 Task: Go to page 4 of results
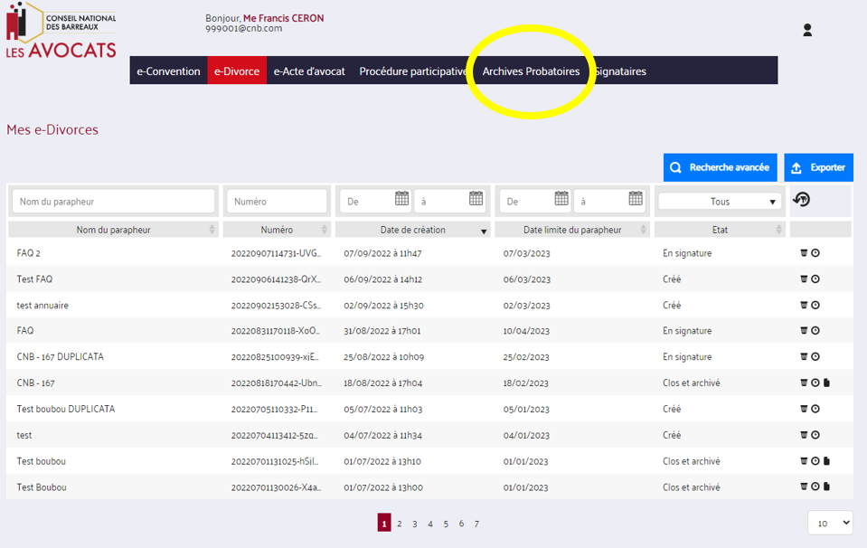430,523
